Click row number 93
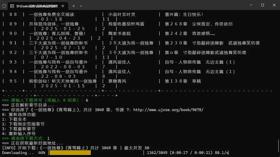 13,62
